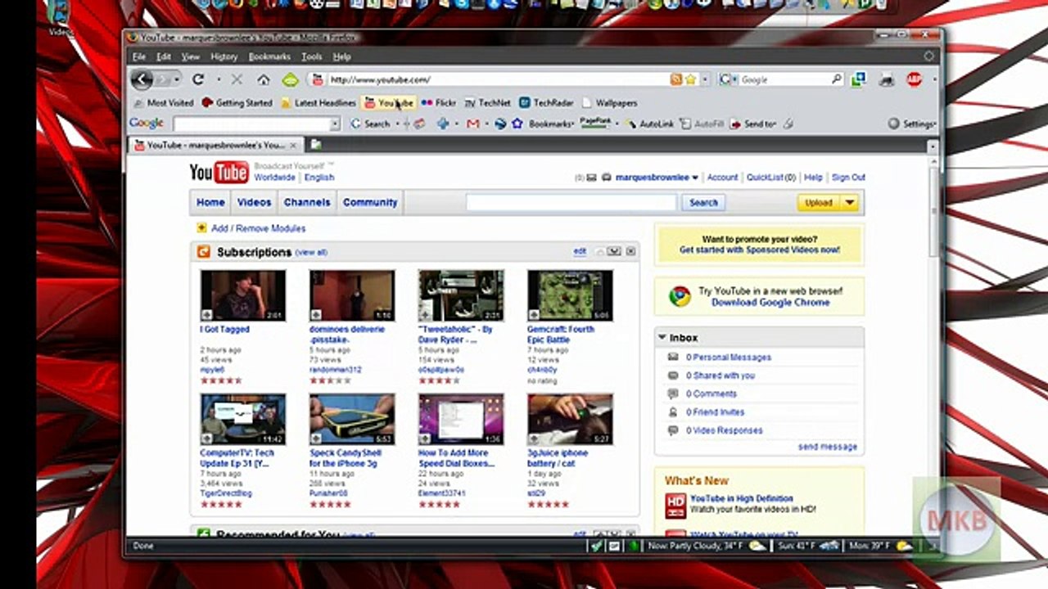Viewport: 1048px width, 589px height.
Task: Click the Send to button in Google Toolbar
Action: (752, 124)
